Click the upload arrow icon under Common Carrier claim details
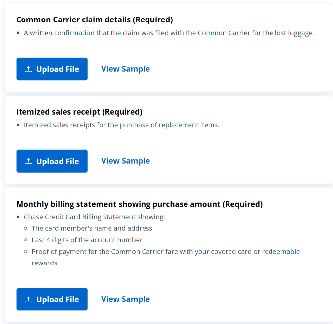Screen dimensions: 333x324 click(x=29, y=69)
